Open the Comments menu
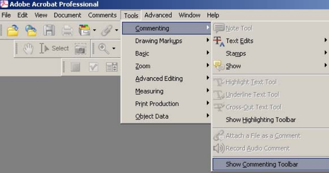The image size is (329, 173). pos(102,15)
